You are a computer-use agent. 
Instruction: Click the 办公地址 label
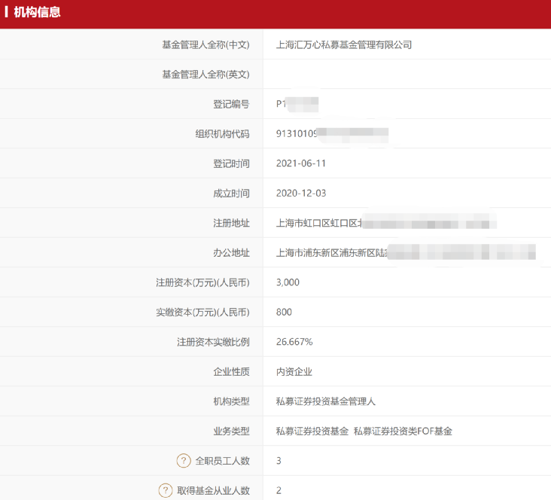(231, 253)
